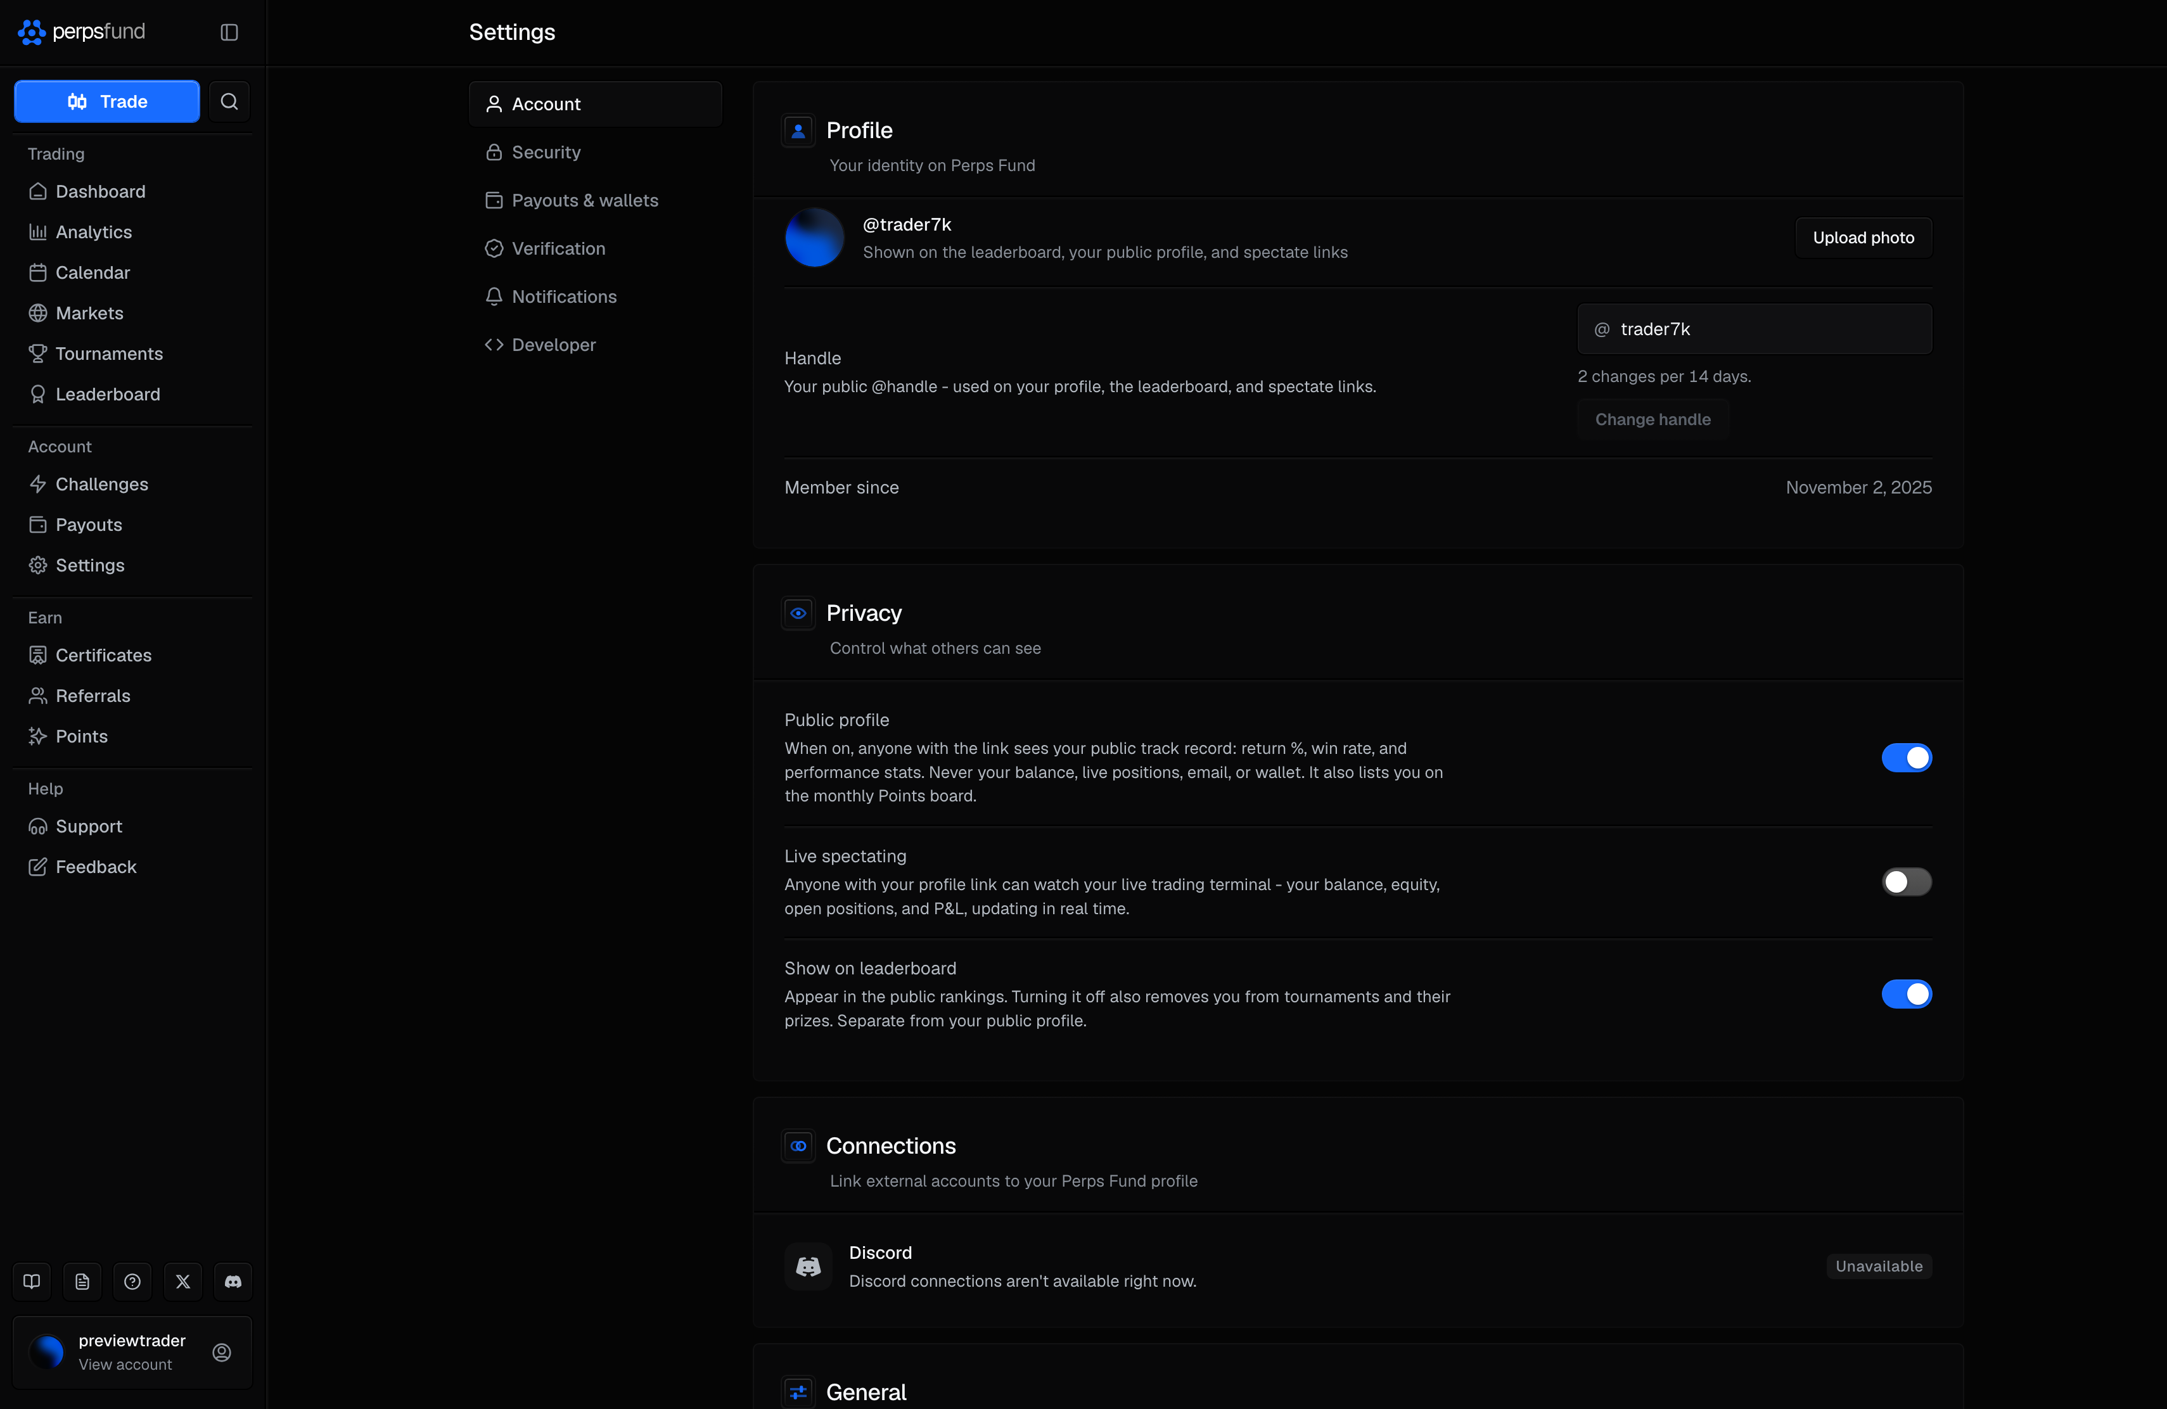
Task: Open the Developer settings tab
Action: point(596,345)
